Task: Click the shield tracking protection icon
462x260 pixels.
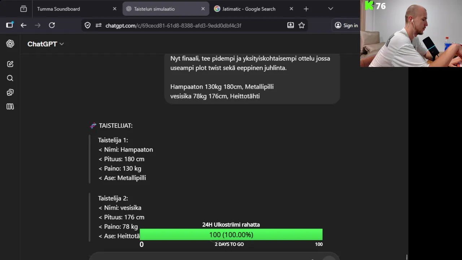Action: (x=87, y=25)
